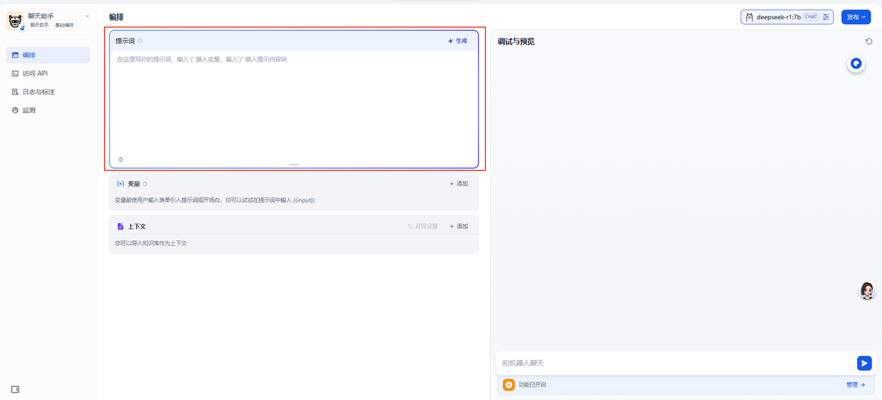This screenshot has height=400, width=882.
Task: Click the prompt editor resize handle
Action: pos(294,165)
